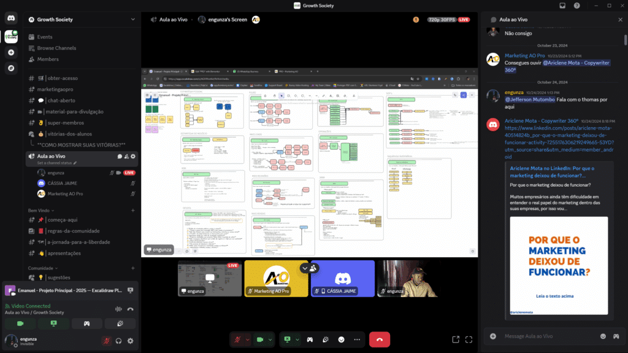
Task: Create channel in Comunidade category
Action: [133, 268]
